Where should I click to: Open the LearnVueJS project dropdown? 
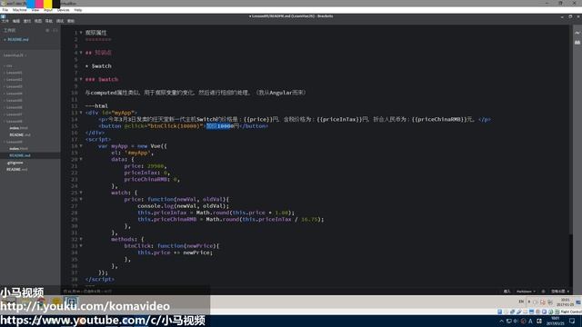point(15,55)
